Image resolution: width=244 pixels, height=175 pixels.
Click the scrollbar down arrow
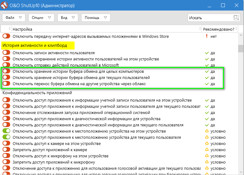coord(241,172)
